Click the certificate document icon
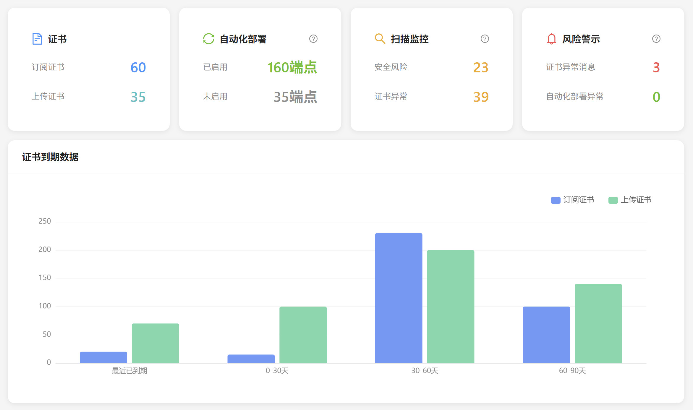 coord(37,39)
